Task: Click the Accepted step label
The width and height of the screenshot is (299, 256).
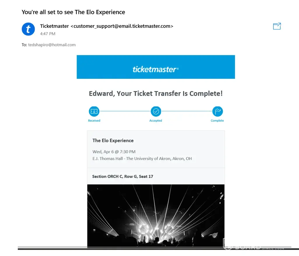Action: 156,120
